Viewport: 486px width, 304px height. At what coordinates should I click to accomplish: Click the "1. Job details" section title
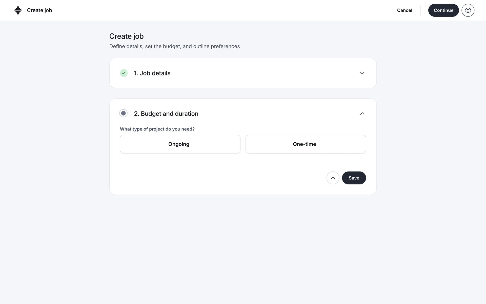(152, 73)
